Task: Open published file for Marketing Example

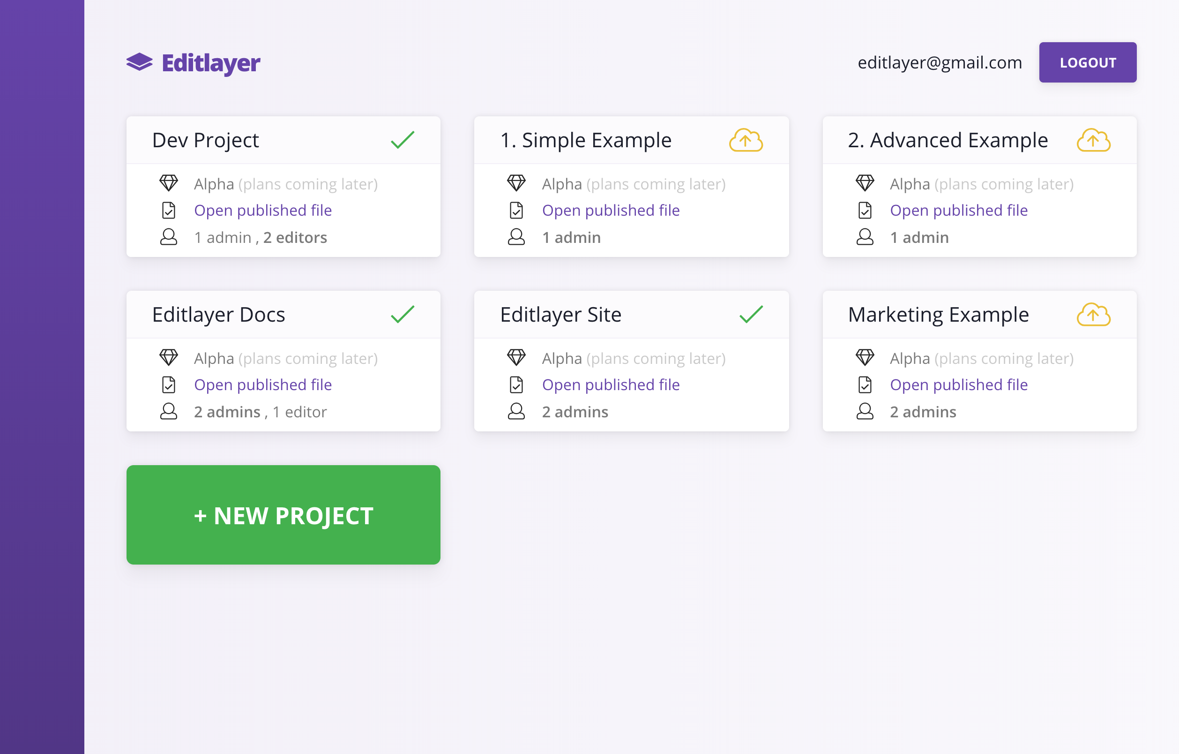Action: tap(959, 385)
